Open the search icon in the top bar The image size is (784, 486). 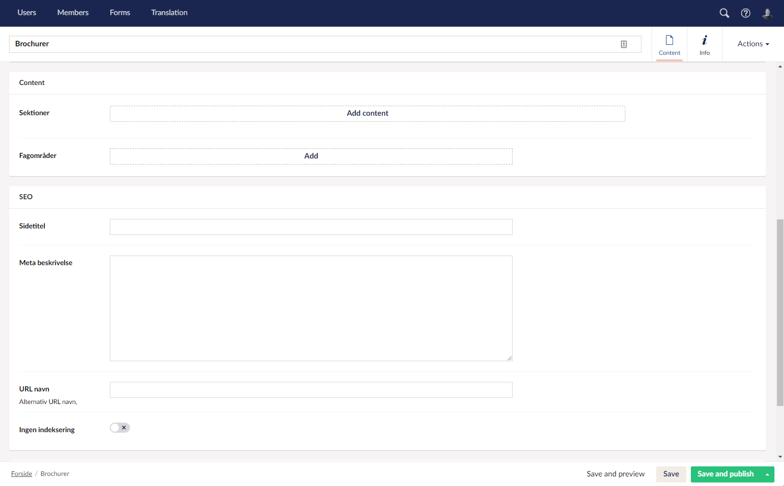(724, 13)
